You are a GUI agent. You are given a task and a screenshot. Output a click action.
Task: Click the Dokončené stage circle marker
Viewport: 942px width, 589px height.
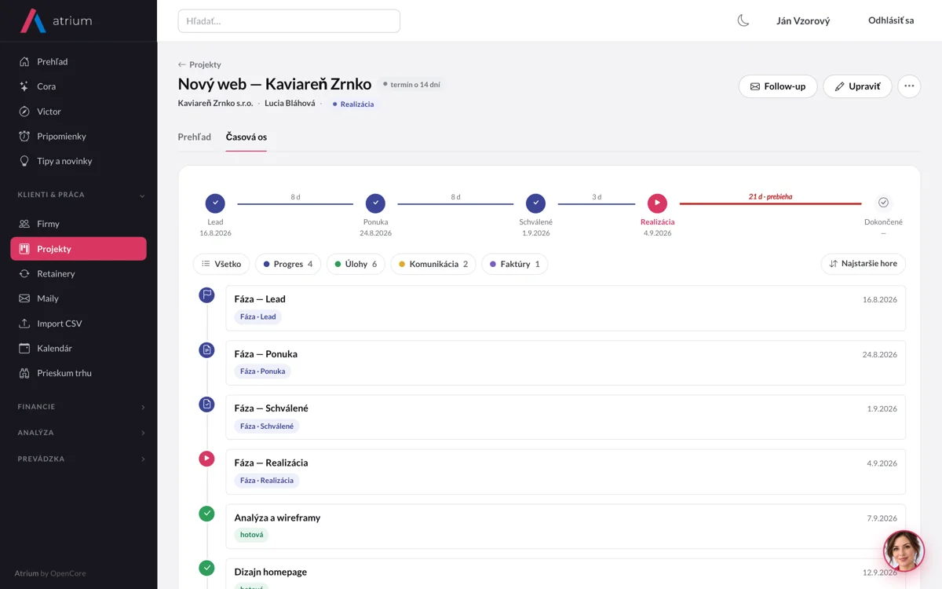click(883, 203)
